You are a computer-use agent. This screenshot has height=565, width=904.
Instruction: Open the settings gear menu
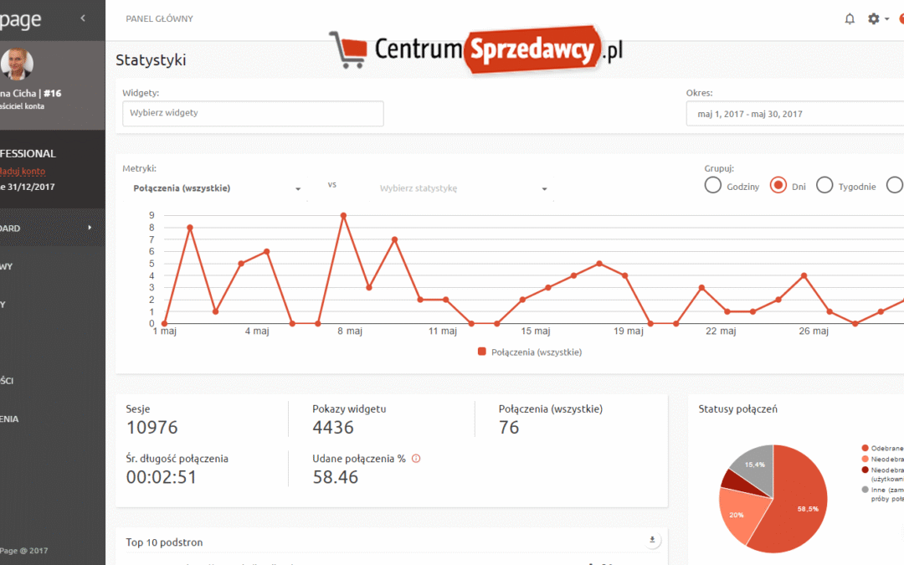(873, 19)
